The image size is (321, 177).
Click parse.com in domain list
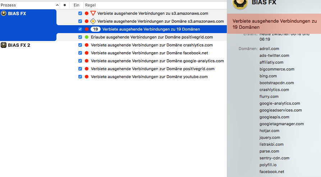(x=269, y=151)
